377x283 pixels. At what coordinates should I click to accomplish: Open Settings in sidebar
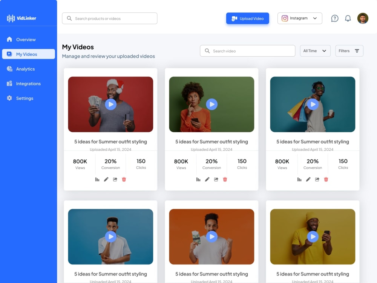coord(28,98)
